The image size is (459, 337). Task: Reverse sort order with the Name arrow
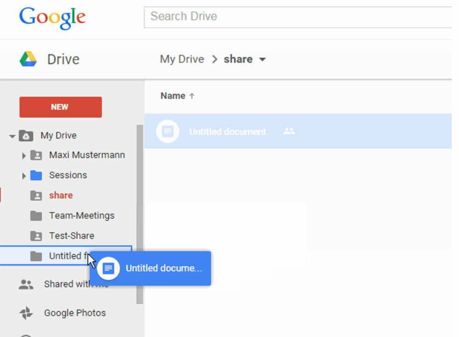[192, 96]
